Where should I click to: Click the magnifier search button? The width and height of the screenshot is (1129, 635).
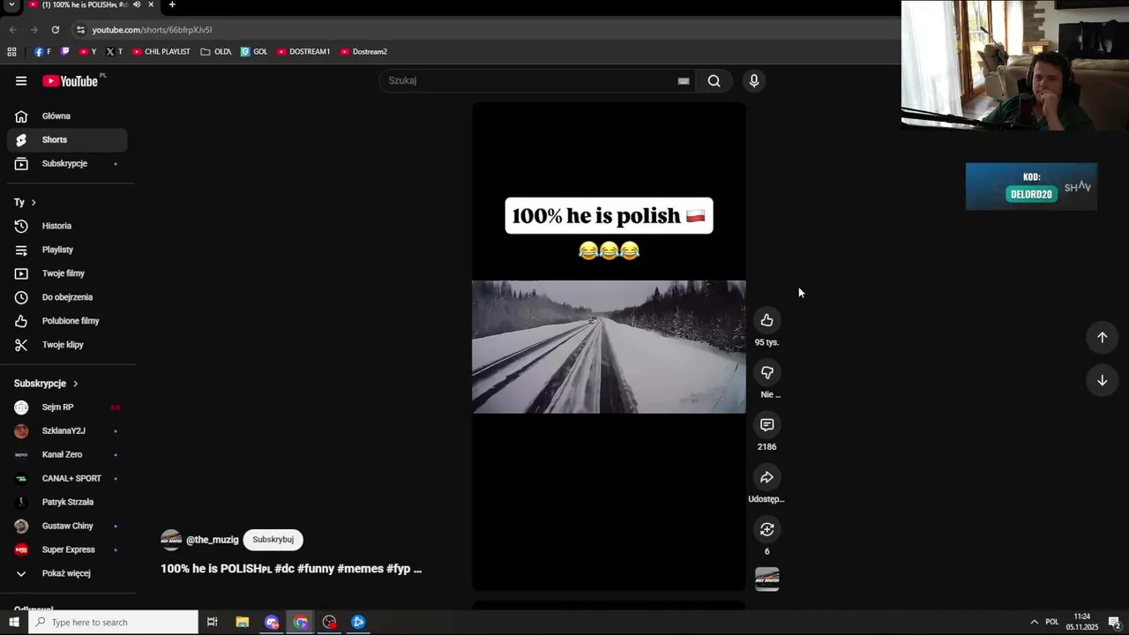714,81
